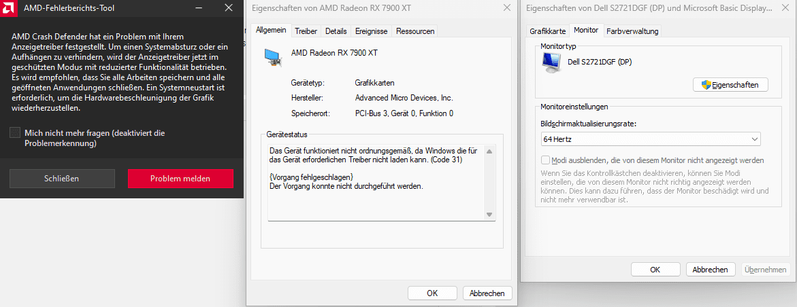Open the Ereignisse tab

coord(372,31)
